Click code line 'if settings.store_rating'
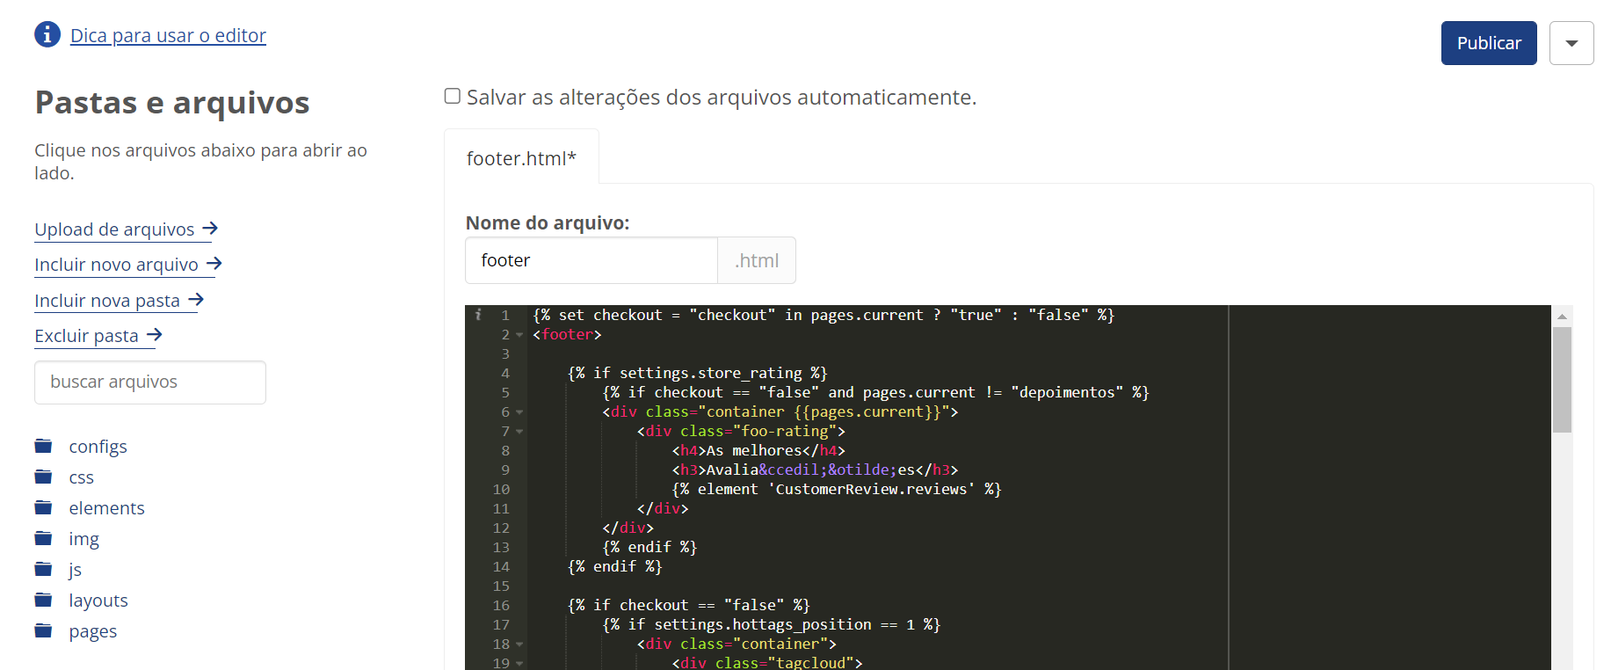 pos(698,373)
